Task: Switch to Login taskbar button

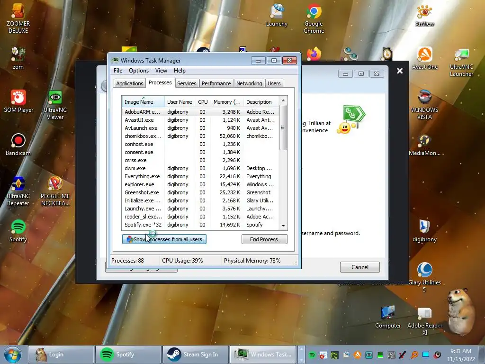Action: coord(61,355)
